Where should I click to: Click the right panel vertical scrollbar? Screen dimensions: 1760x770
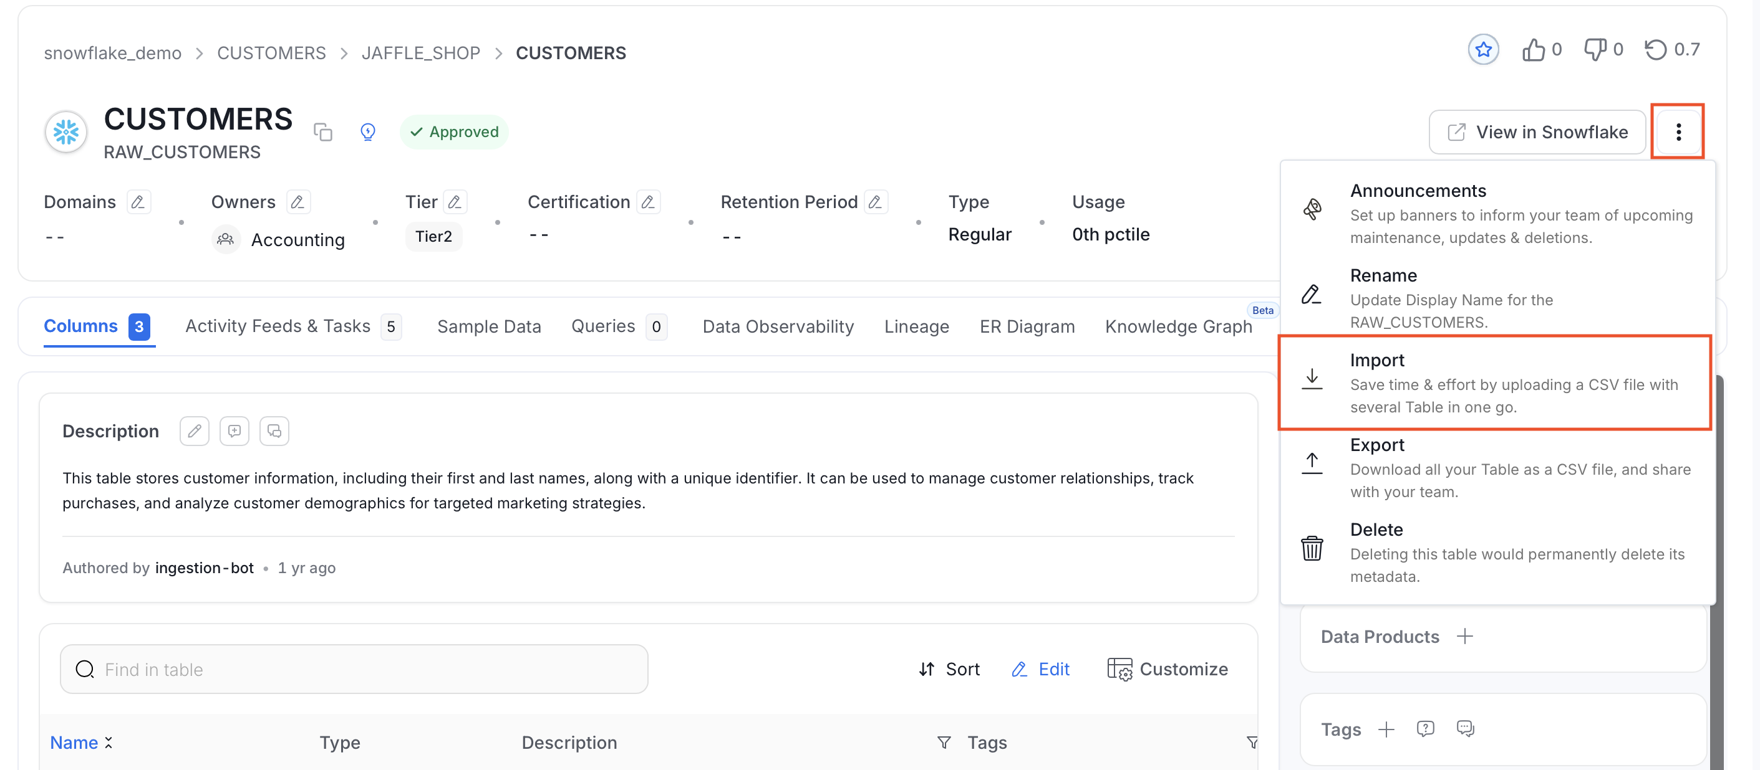pyautogui.click(x=1718, y=573)
